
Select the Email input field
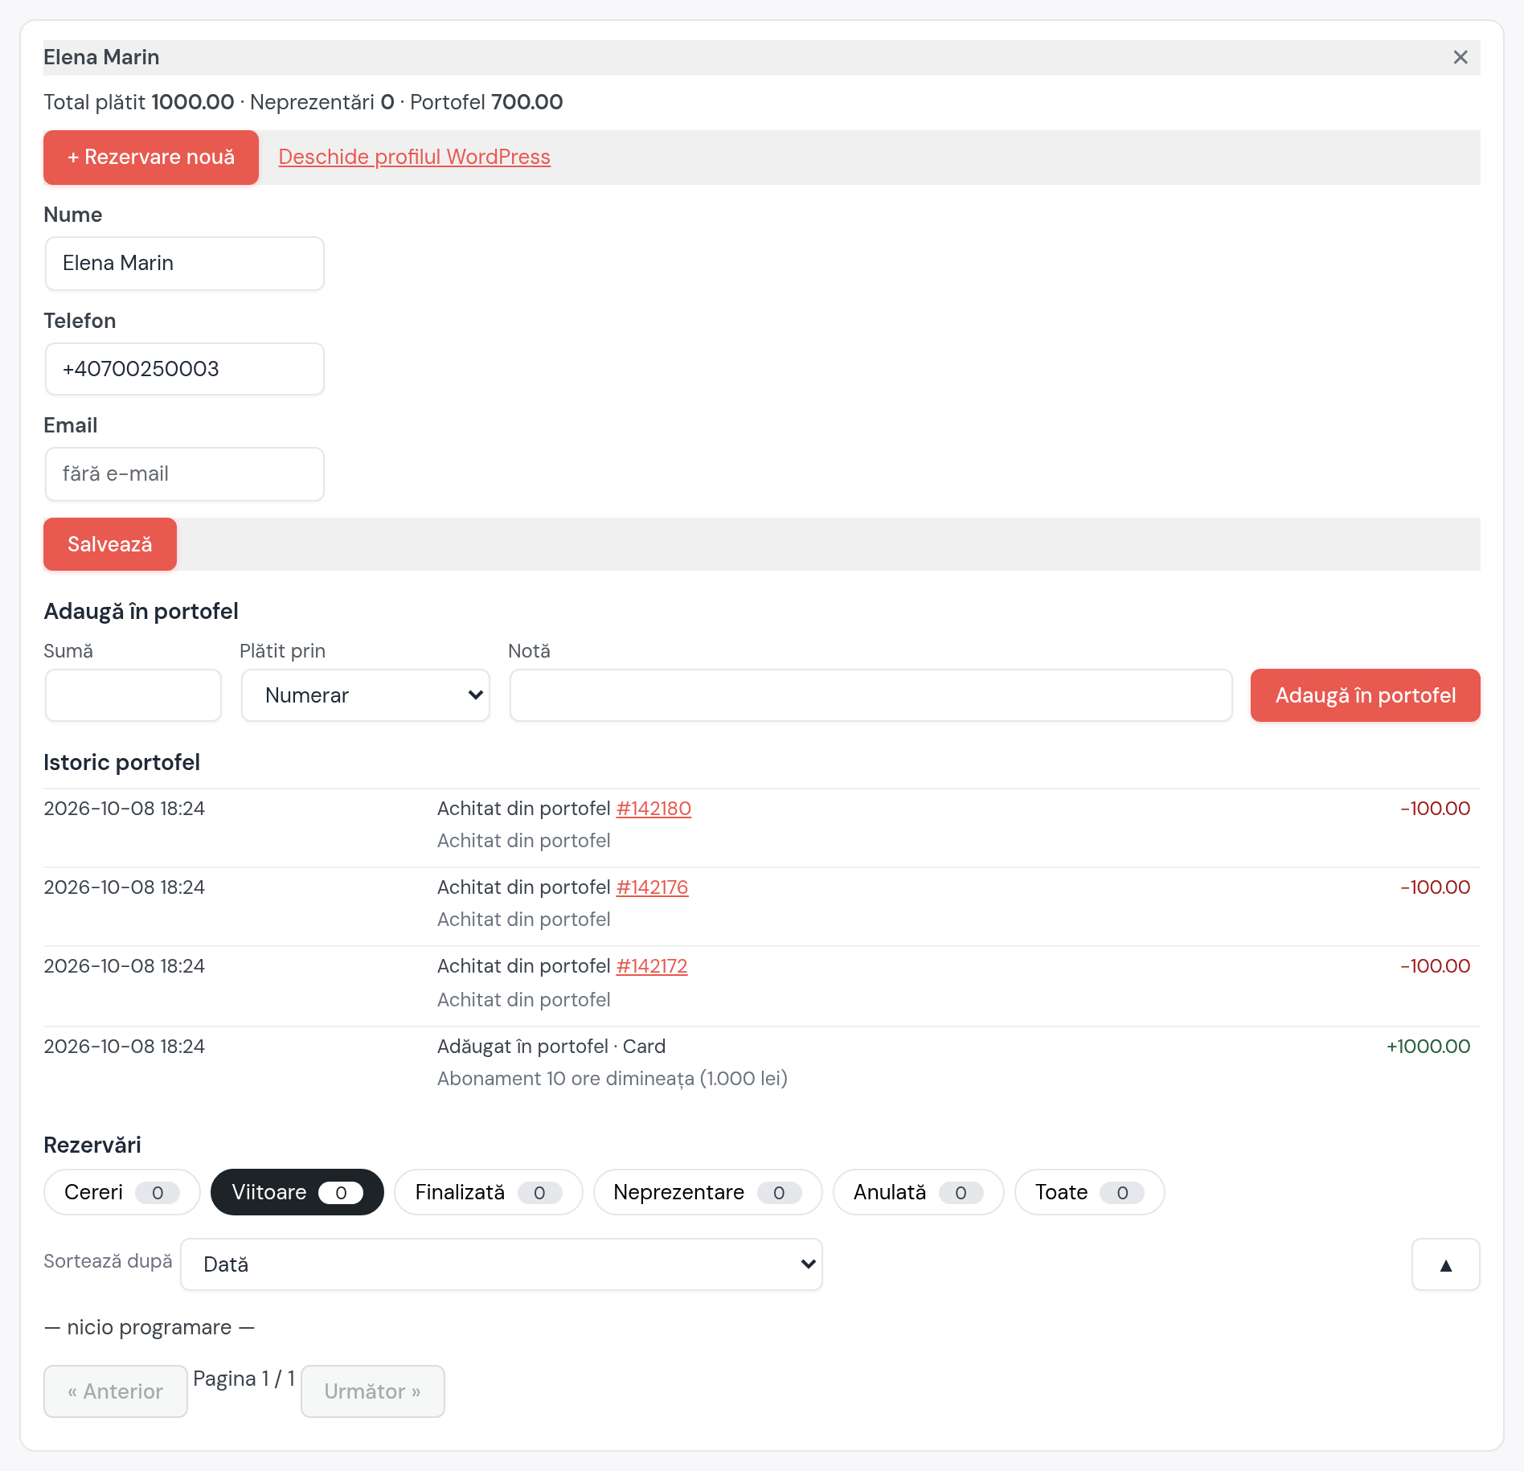185,473
